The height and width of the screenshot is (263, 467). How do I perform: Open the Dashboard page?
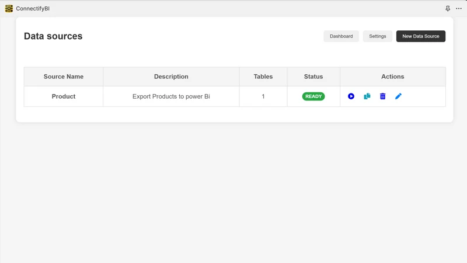341,36
